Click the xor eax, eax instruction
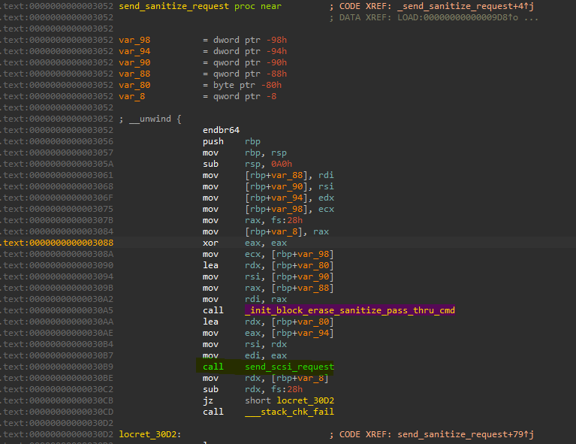Viewport: 576px width, 444px height. (x=245, y=243)
